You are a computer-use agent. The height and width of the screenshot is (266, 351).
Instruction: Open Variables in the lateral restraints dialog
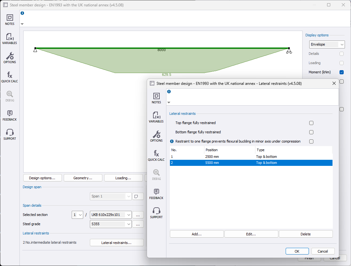(x=156, y=117)
